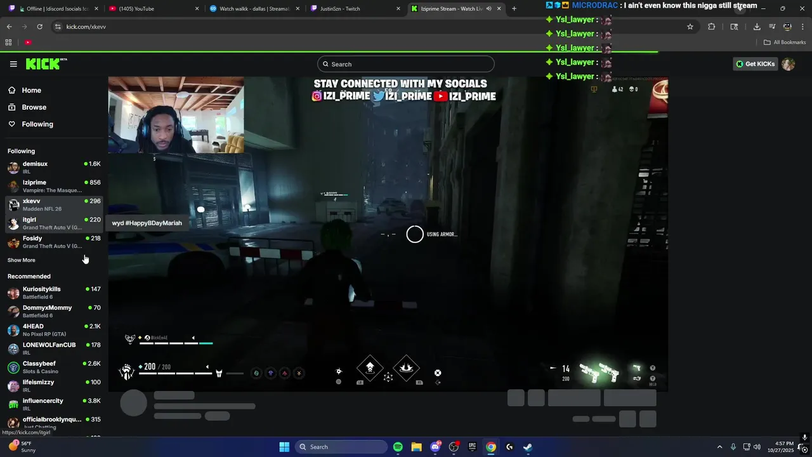Open Iziprime channel from Following list
This screenshot has width=812, height=457.
[x=54, y=186]
